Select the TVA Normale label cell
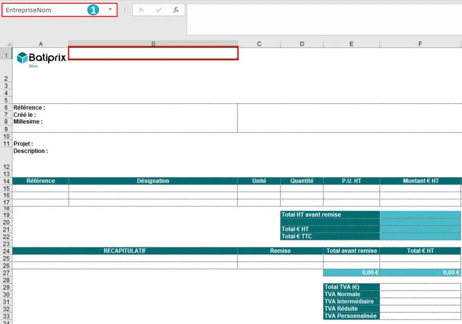 [351, 294]
